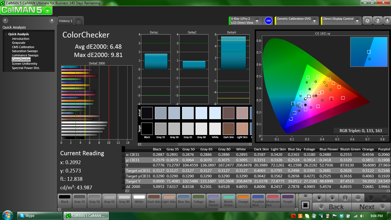Click the network signal bars tray icon
The image size is (391, 220).
coord(355,216)
